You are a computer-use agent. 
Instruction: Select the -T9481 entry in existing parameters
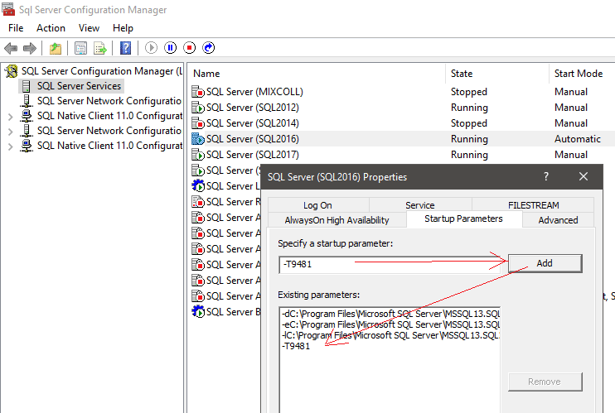point(296,347)
